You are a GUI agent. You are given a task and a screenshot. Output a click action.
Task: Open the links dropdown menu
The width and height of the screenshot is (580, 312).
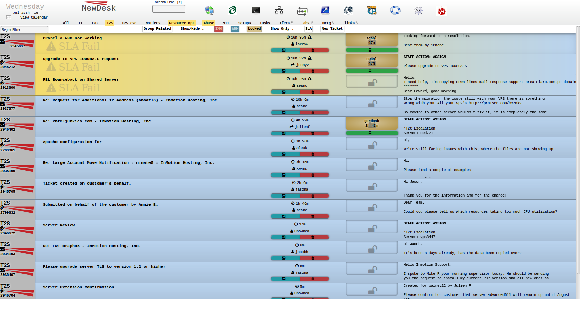(x=351, y=23)
